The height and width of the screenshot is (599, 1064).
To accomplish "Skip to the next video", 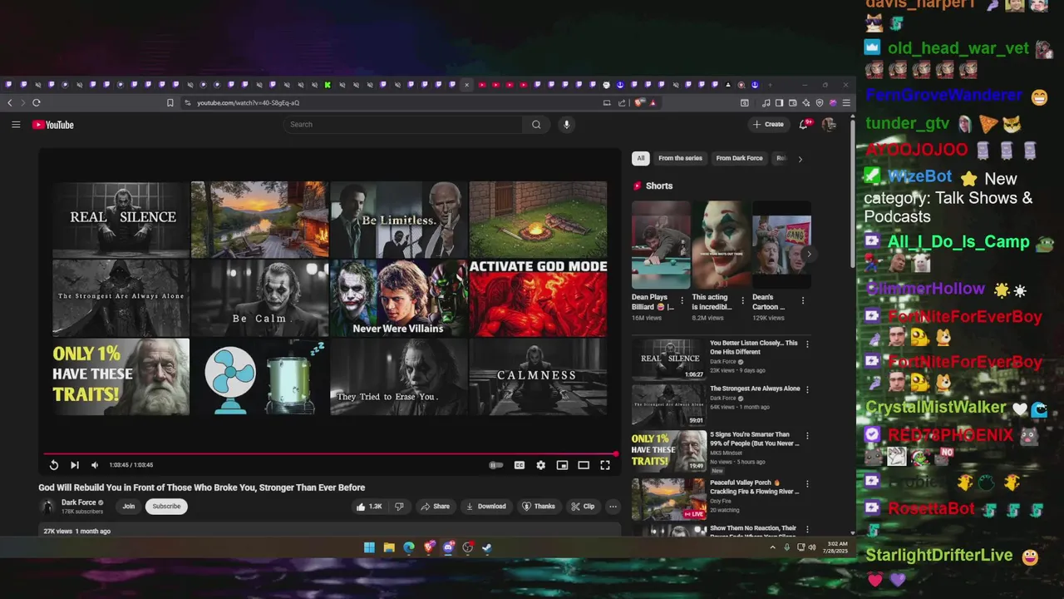I will tap(75, 465).
